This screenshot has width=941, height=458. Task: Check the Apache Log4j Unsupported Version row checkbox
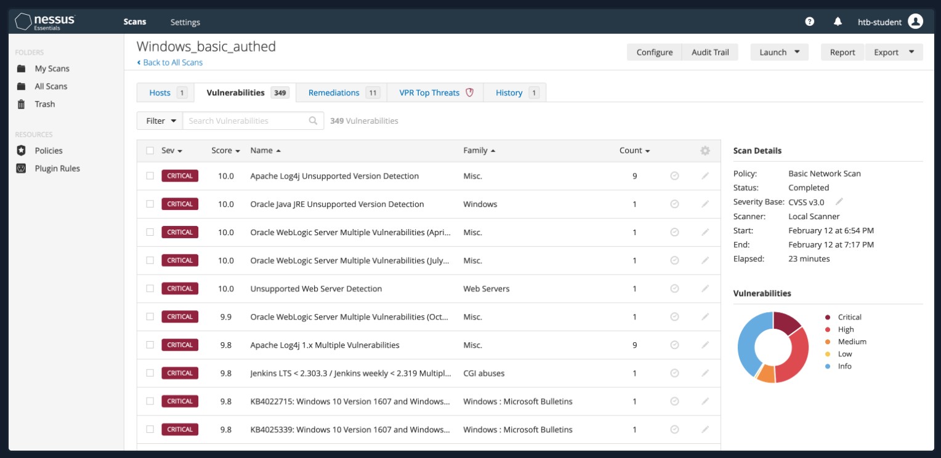[x=150, y=175]
